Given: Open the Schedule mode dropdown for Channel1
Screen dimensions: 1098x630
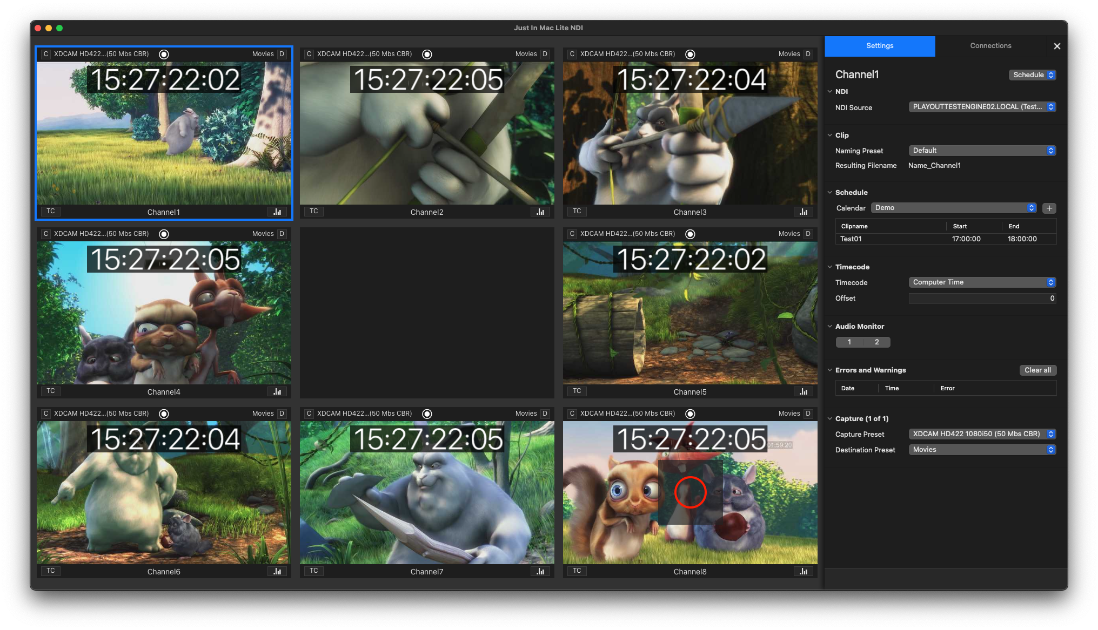Looking at the screenshot, I should [x=1032, y=75].
